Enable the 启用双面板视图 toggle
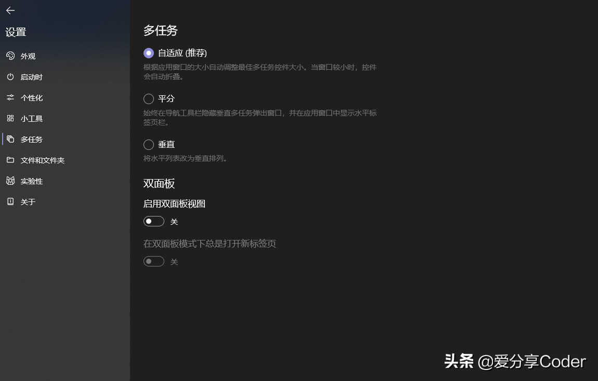Screen dimensions: 598x381 (154, 221)
